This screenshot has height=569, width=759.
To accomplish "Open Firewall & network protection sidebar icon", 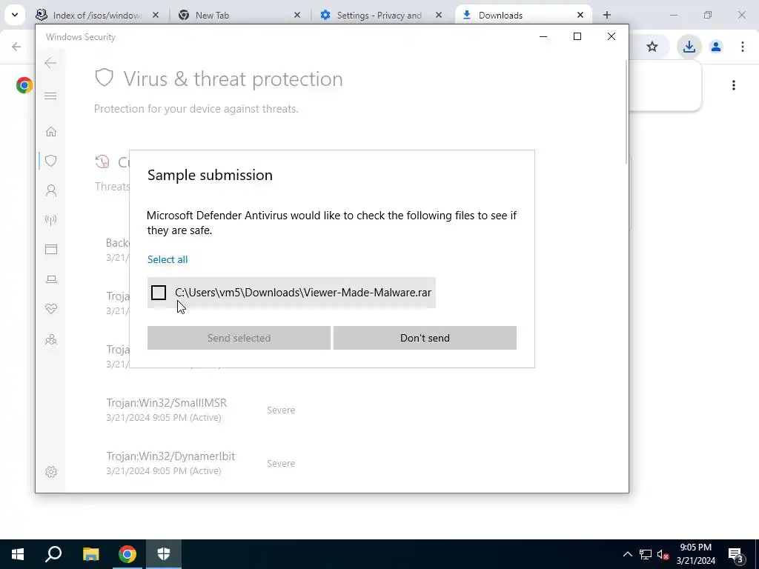I will click(x=51, y=221).
